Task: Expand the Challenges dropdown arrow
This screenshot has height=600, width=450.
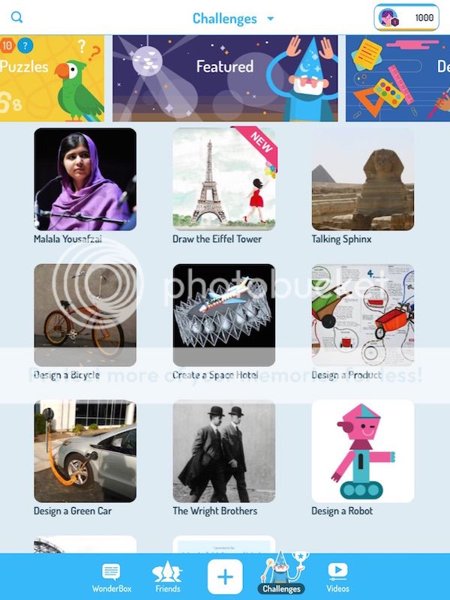Action: (270, 18)
